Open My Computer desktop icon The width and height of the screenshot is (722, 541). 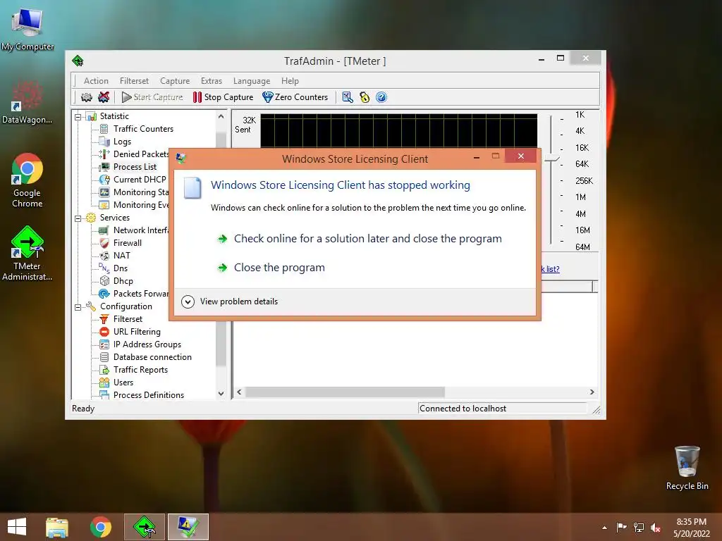pos(27,28)
